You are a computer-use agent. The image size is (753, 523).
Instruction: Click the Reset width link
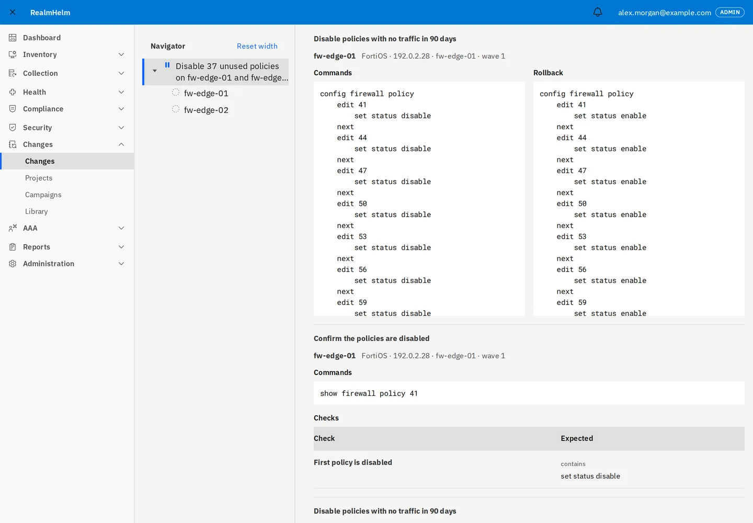(x=257, y=46)
